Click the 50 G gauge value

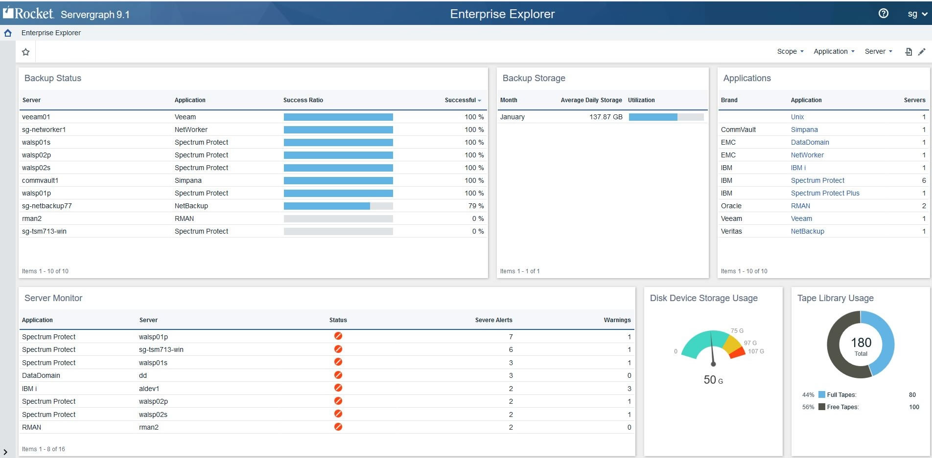(713, 380)
